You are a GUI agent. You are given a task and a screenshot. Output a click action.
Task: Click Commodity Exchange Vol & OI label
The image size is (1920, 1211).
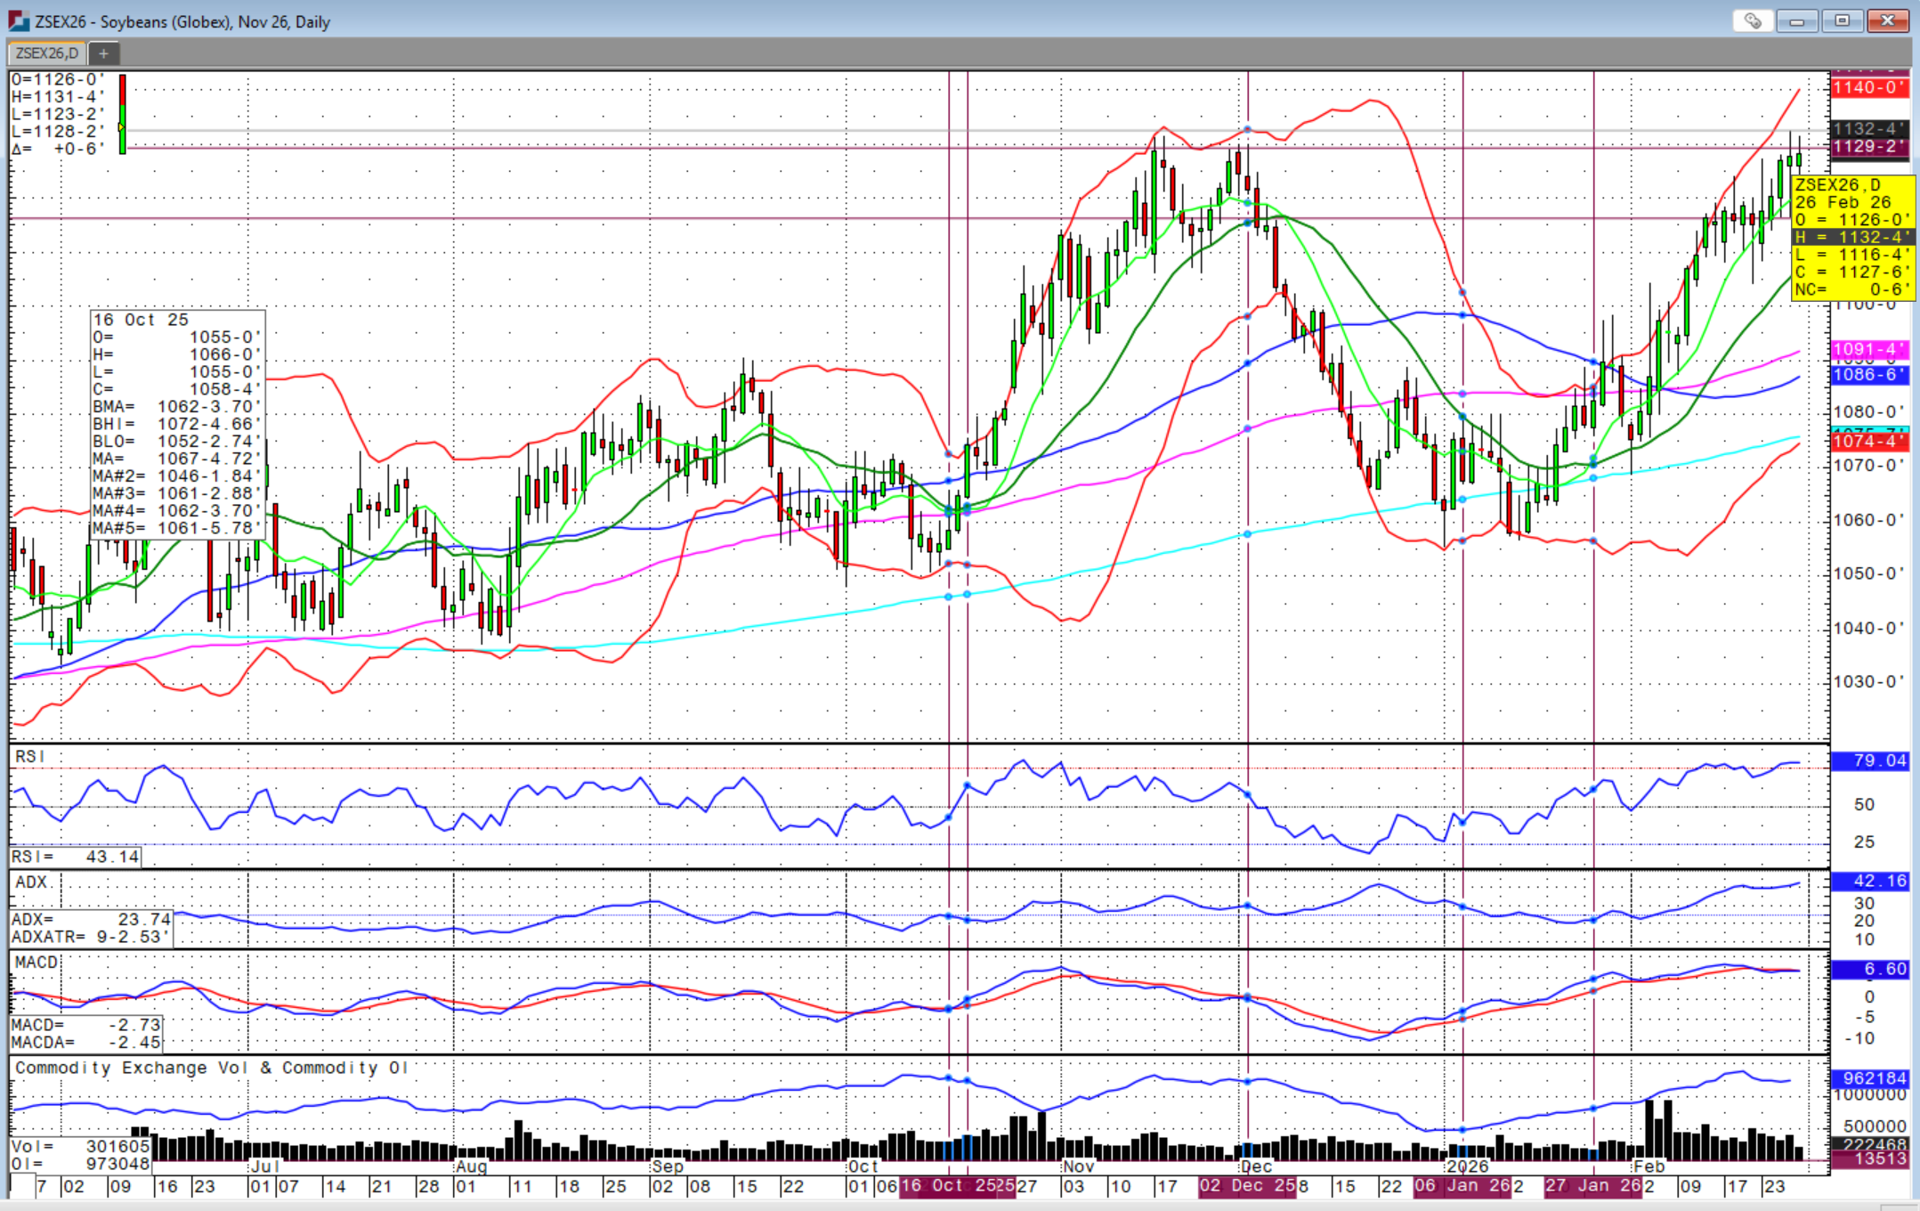211,1068
